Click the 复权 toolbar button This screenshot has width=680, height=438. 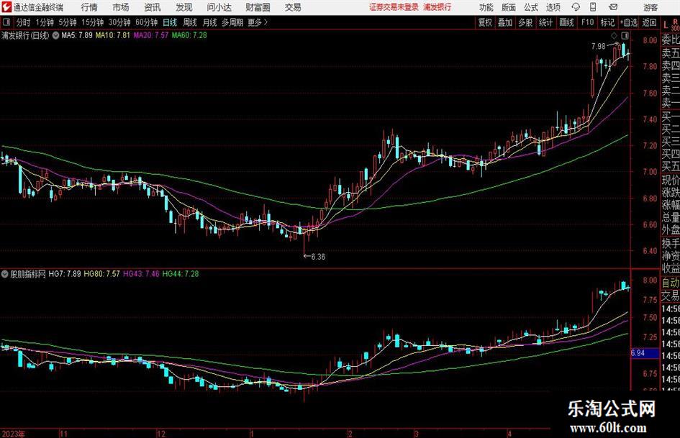click(485, 22)
